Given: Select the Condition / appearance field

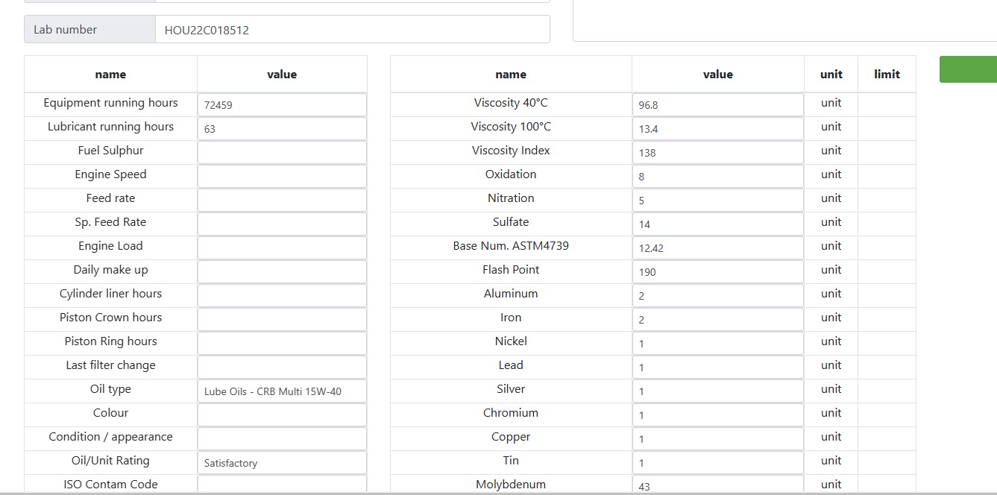Looking at the screenshot, I should 282,439.
